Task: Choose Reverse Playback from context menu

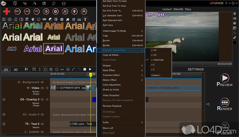Action: [x=112, y=106]
